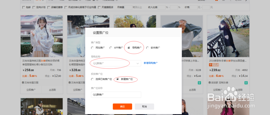Choose 选择已有推广位 option
The width and height of the screenshot is (270, 115).
coord(92,79)
